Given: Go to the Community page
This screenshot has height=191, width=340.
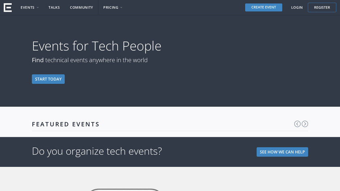Looking at the screenshot, I should 81,7.
